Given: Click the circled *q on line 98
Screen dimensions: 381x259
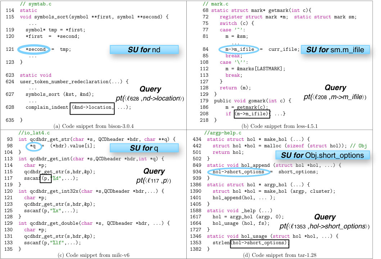Looking at the screenshot, I should pyautogui.click(x=34, y=146).
